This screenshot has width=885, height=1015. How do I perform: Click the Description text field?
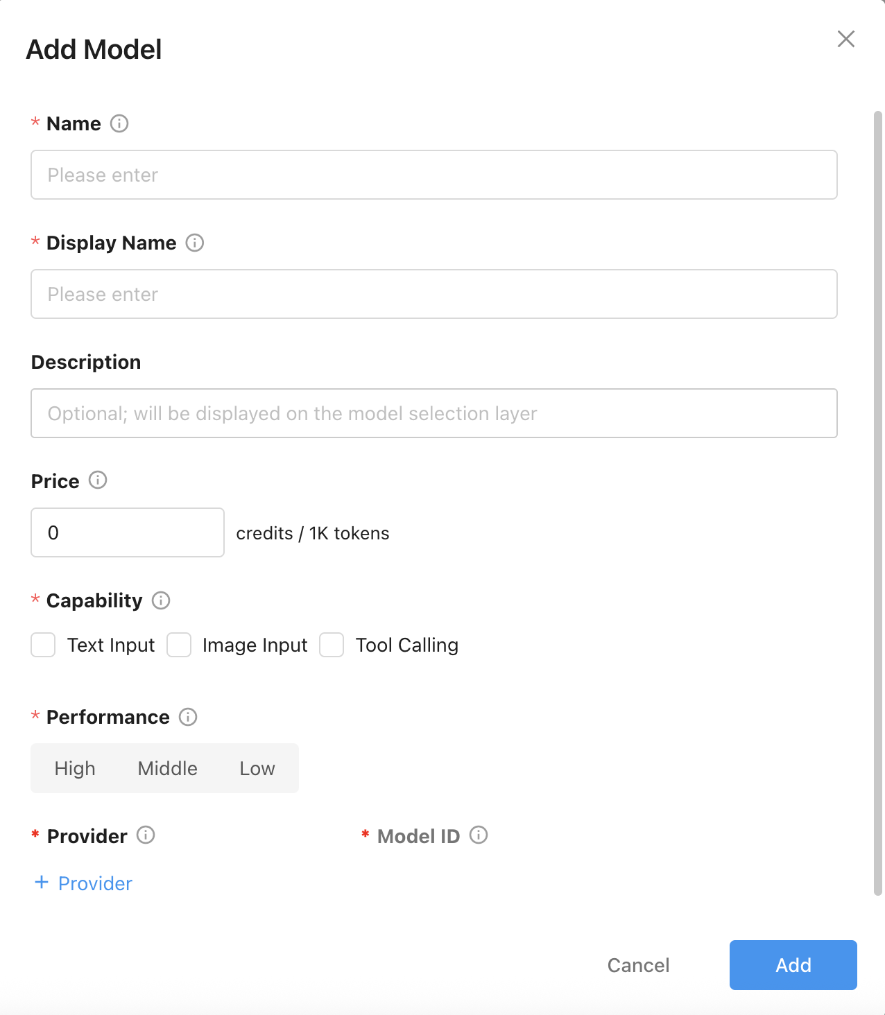pos(433,413)
